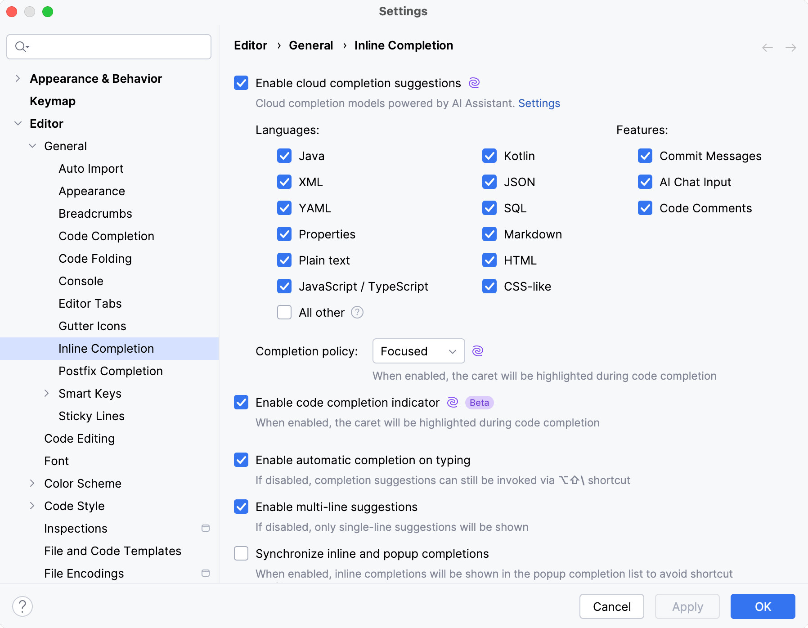Viewport: 808px width, 628px height.
Task: Click the search magnifier in the settings sidebar
Action: pyautogui.click(x=20, y=46)
